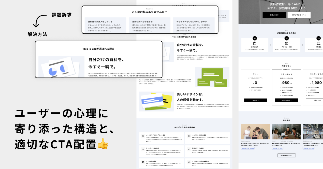Click the people icon for クラウド上での共同編集機能
Screen dimensions: 323x169
(x=189, y=162)
